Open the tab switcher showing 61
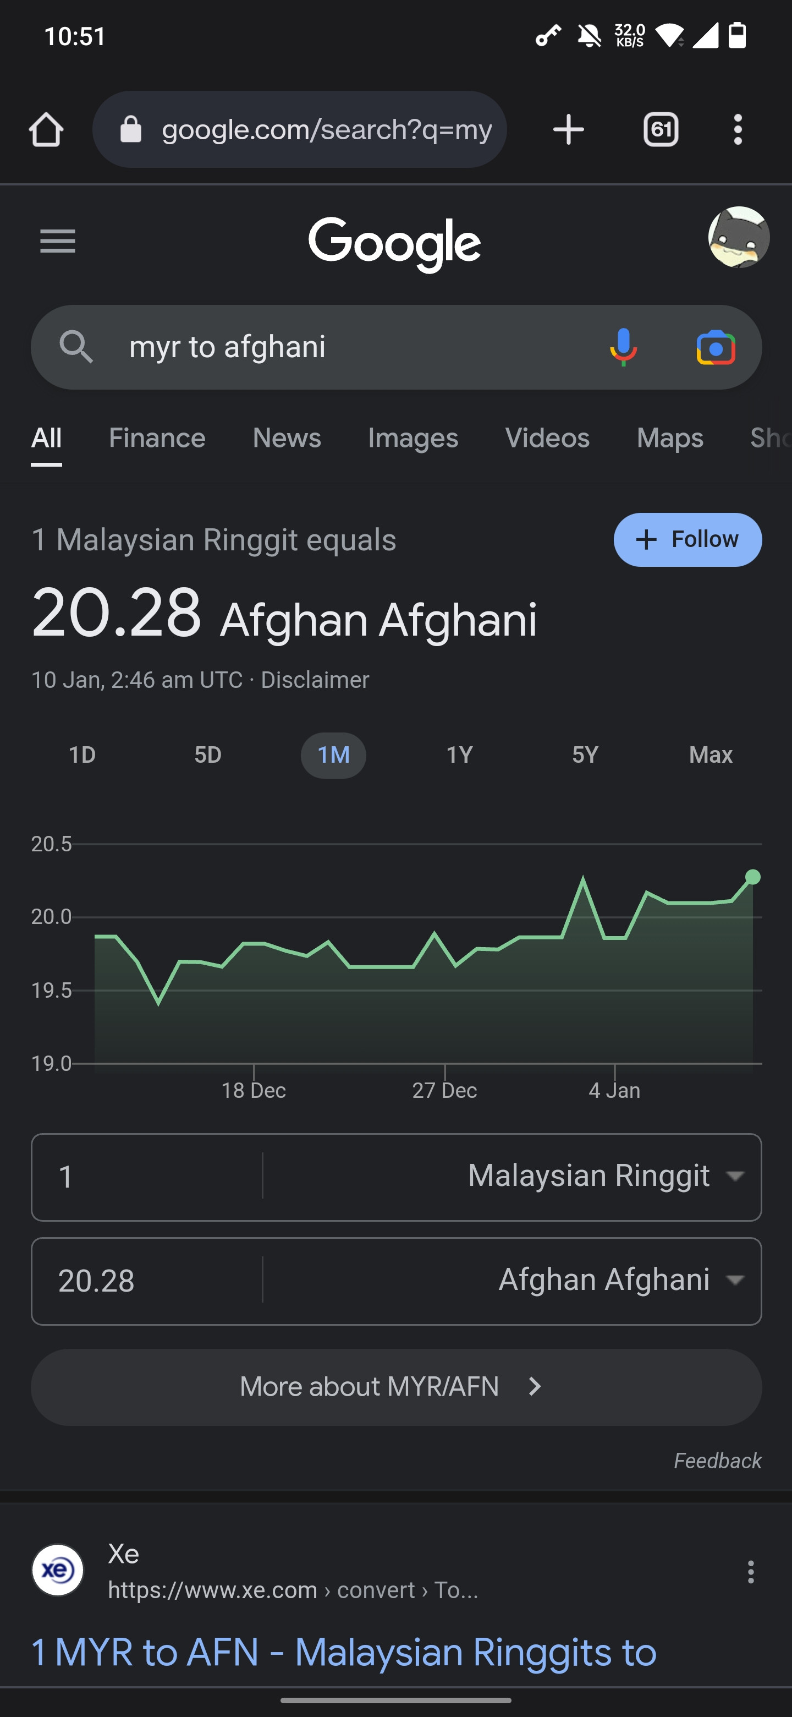The height and width of the screenshot is (1717, 792). pyautogui.click(x=661, y=129)
